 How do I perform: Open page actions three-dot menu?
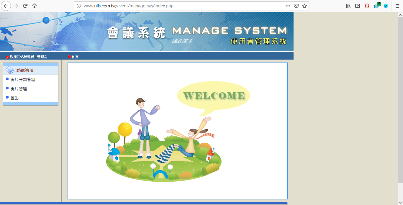[288, 6]
